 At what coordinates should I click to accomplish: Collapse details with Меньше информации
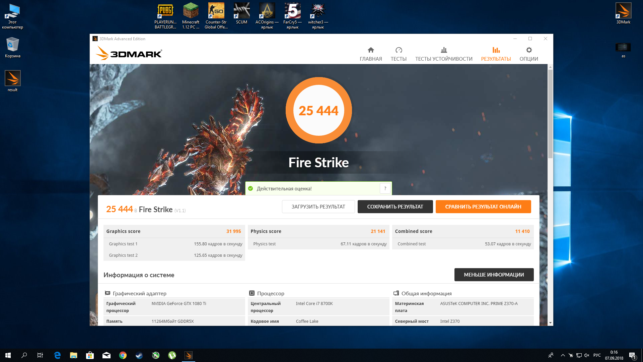click(x=494, y=275)
